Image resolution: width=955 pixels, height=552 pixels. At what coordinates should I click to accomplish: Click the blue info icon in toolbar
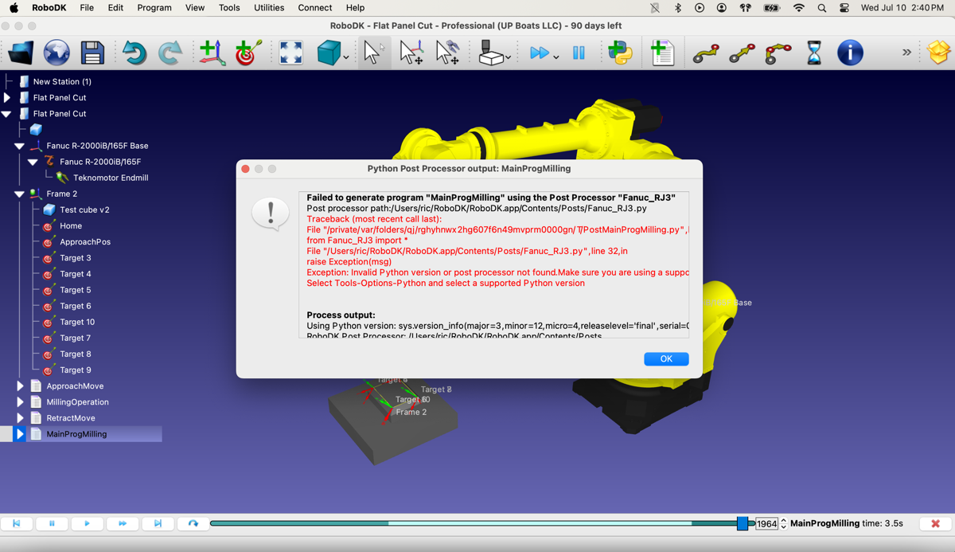850,53
